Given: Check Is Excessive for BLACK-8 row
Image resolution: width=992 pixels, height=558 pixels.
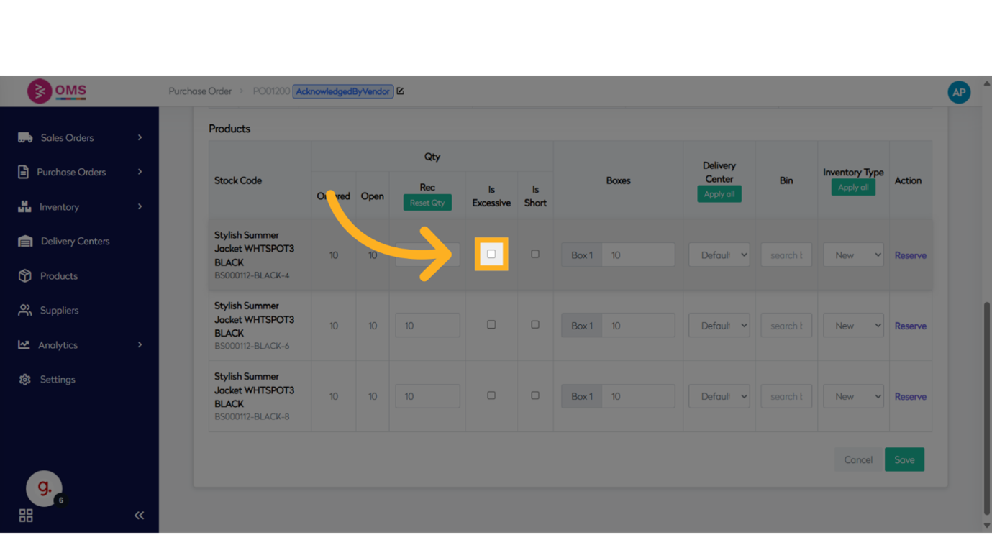Looking at the screenshot, I should 491,395.
